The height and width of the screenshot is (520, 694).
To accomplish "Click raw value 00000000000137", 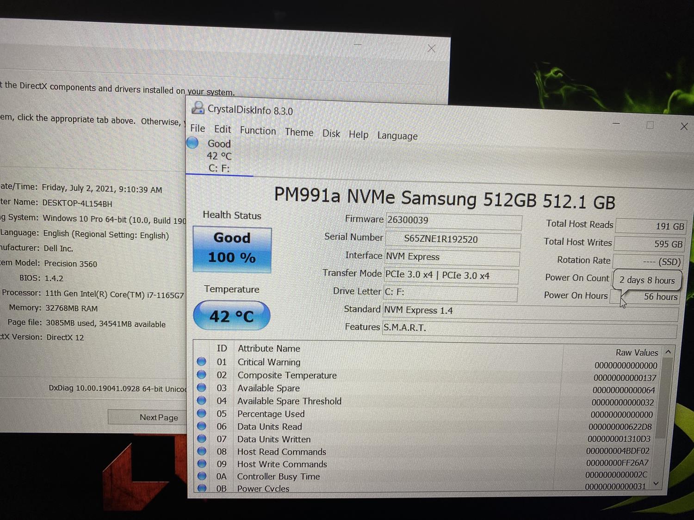I will tap(625, 378).
